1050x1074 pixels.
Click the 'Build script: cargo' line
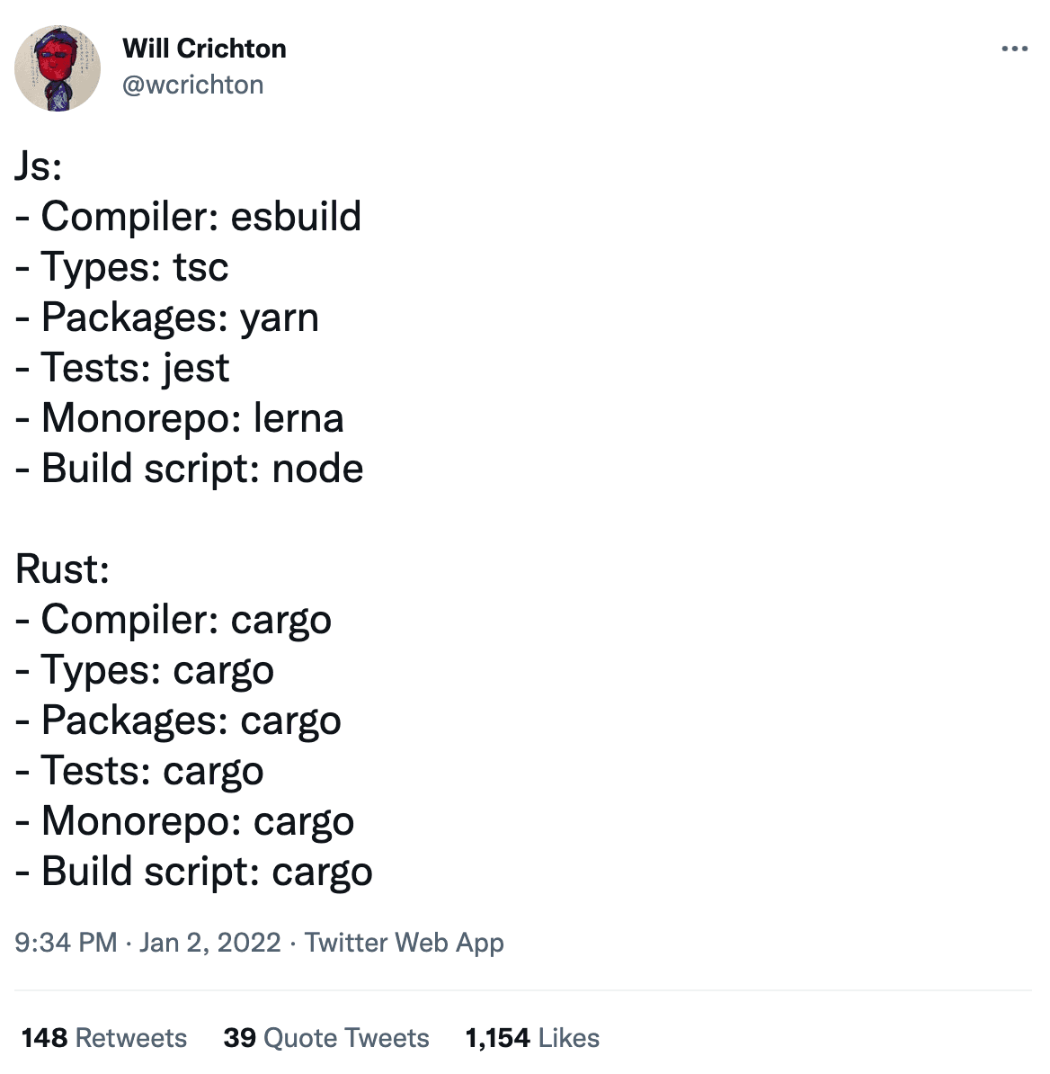coord(193,872)
